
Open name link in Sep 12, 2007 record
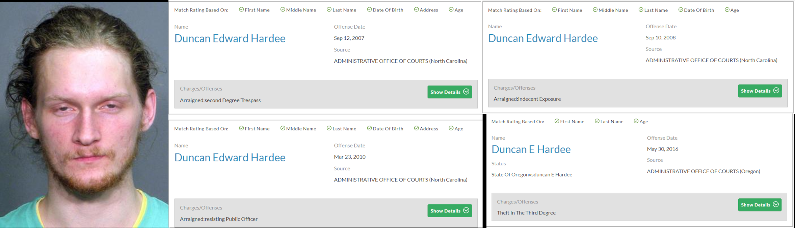click(x=230, y=38)
